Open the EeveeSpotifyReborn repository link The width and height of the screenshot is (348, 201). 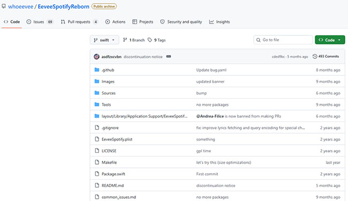(x=64, y=6)
